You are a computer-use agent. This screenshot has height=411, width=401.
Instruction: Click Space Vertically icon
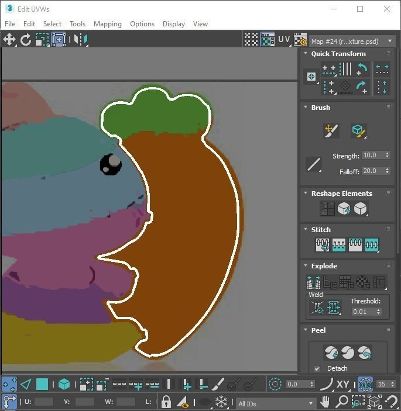point(382,87)
